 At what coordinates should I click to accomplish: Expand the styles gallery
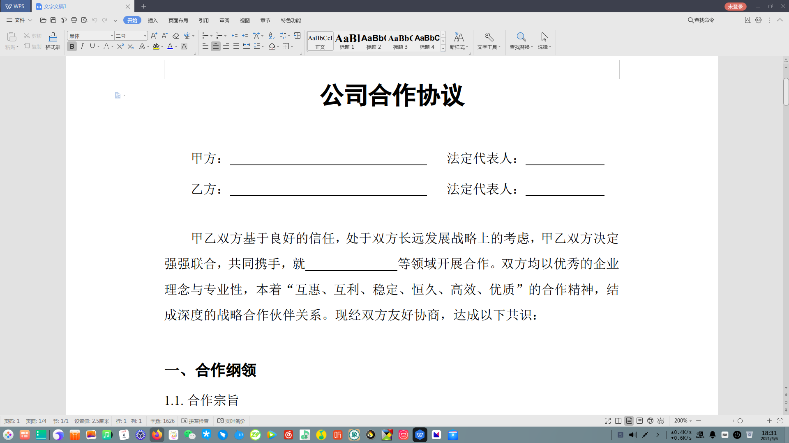443,48
